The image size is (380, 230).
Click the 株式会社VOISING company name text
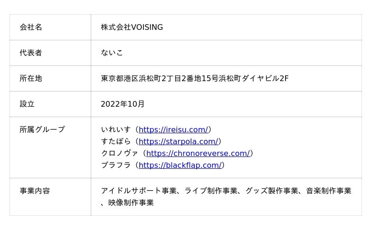[132, 27]
